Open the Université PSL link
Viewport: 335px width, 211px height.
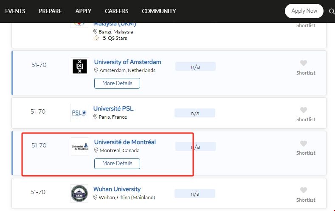[x=113, y=108]
